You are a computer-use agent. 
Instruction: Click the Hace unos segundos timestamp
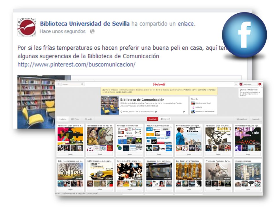point(63,31)
